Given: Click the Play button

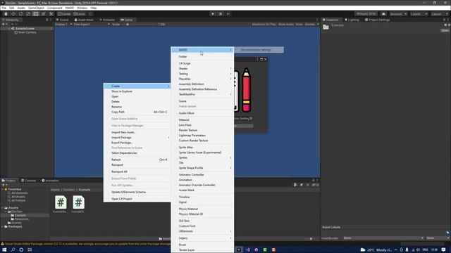Looking at the screenshot, I should (x=213, y=14).
